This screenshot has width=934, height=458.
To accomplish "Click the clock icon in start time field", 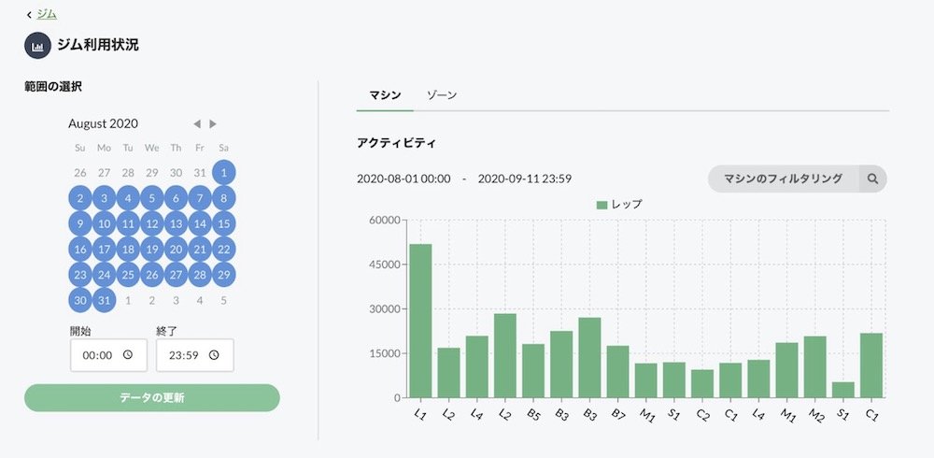I will click(127, 355).
